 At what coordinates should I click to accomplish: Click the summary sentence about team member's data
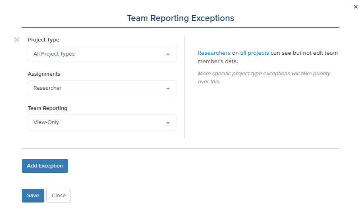click(268, 57)
